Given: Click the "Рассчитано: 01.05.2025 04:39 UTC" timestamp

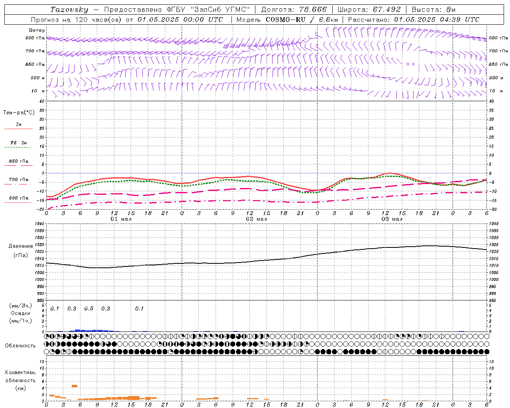Looking at the screenshot, I should 414,20.
